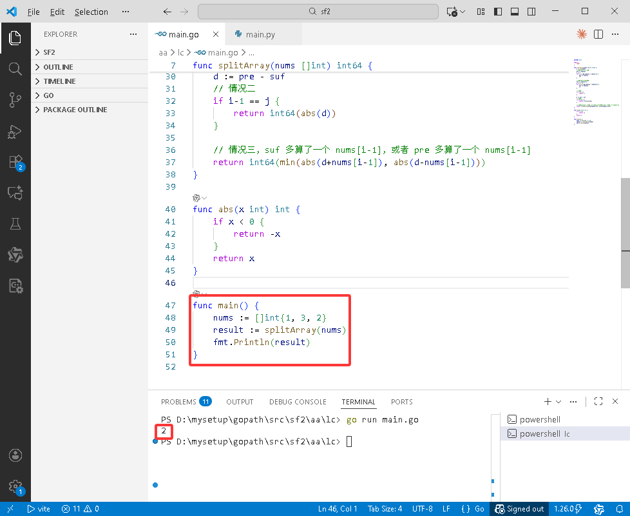Open the Selection menu

point(91,12)
